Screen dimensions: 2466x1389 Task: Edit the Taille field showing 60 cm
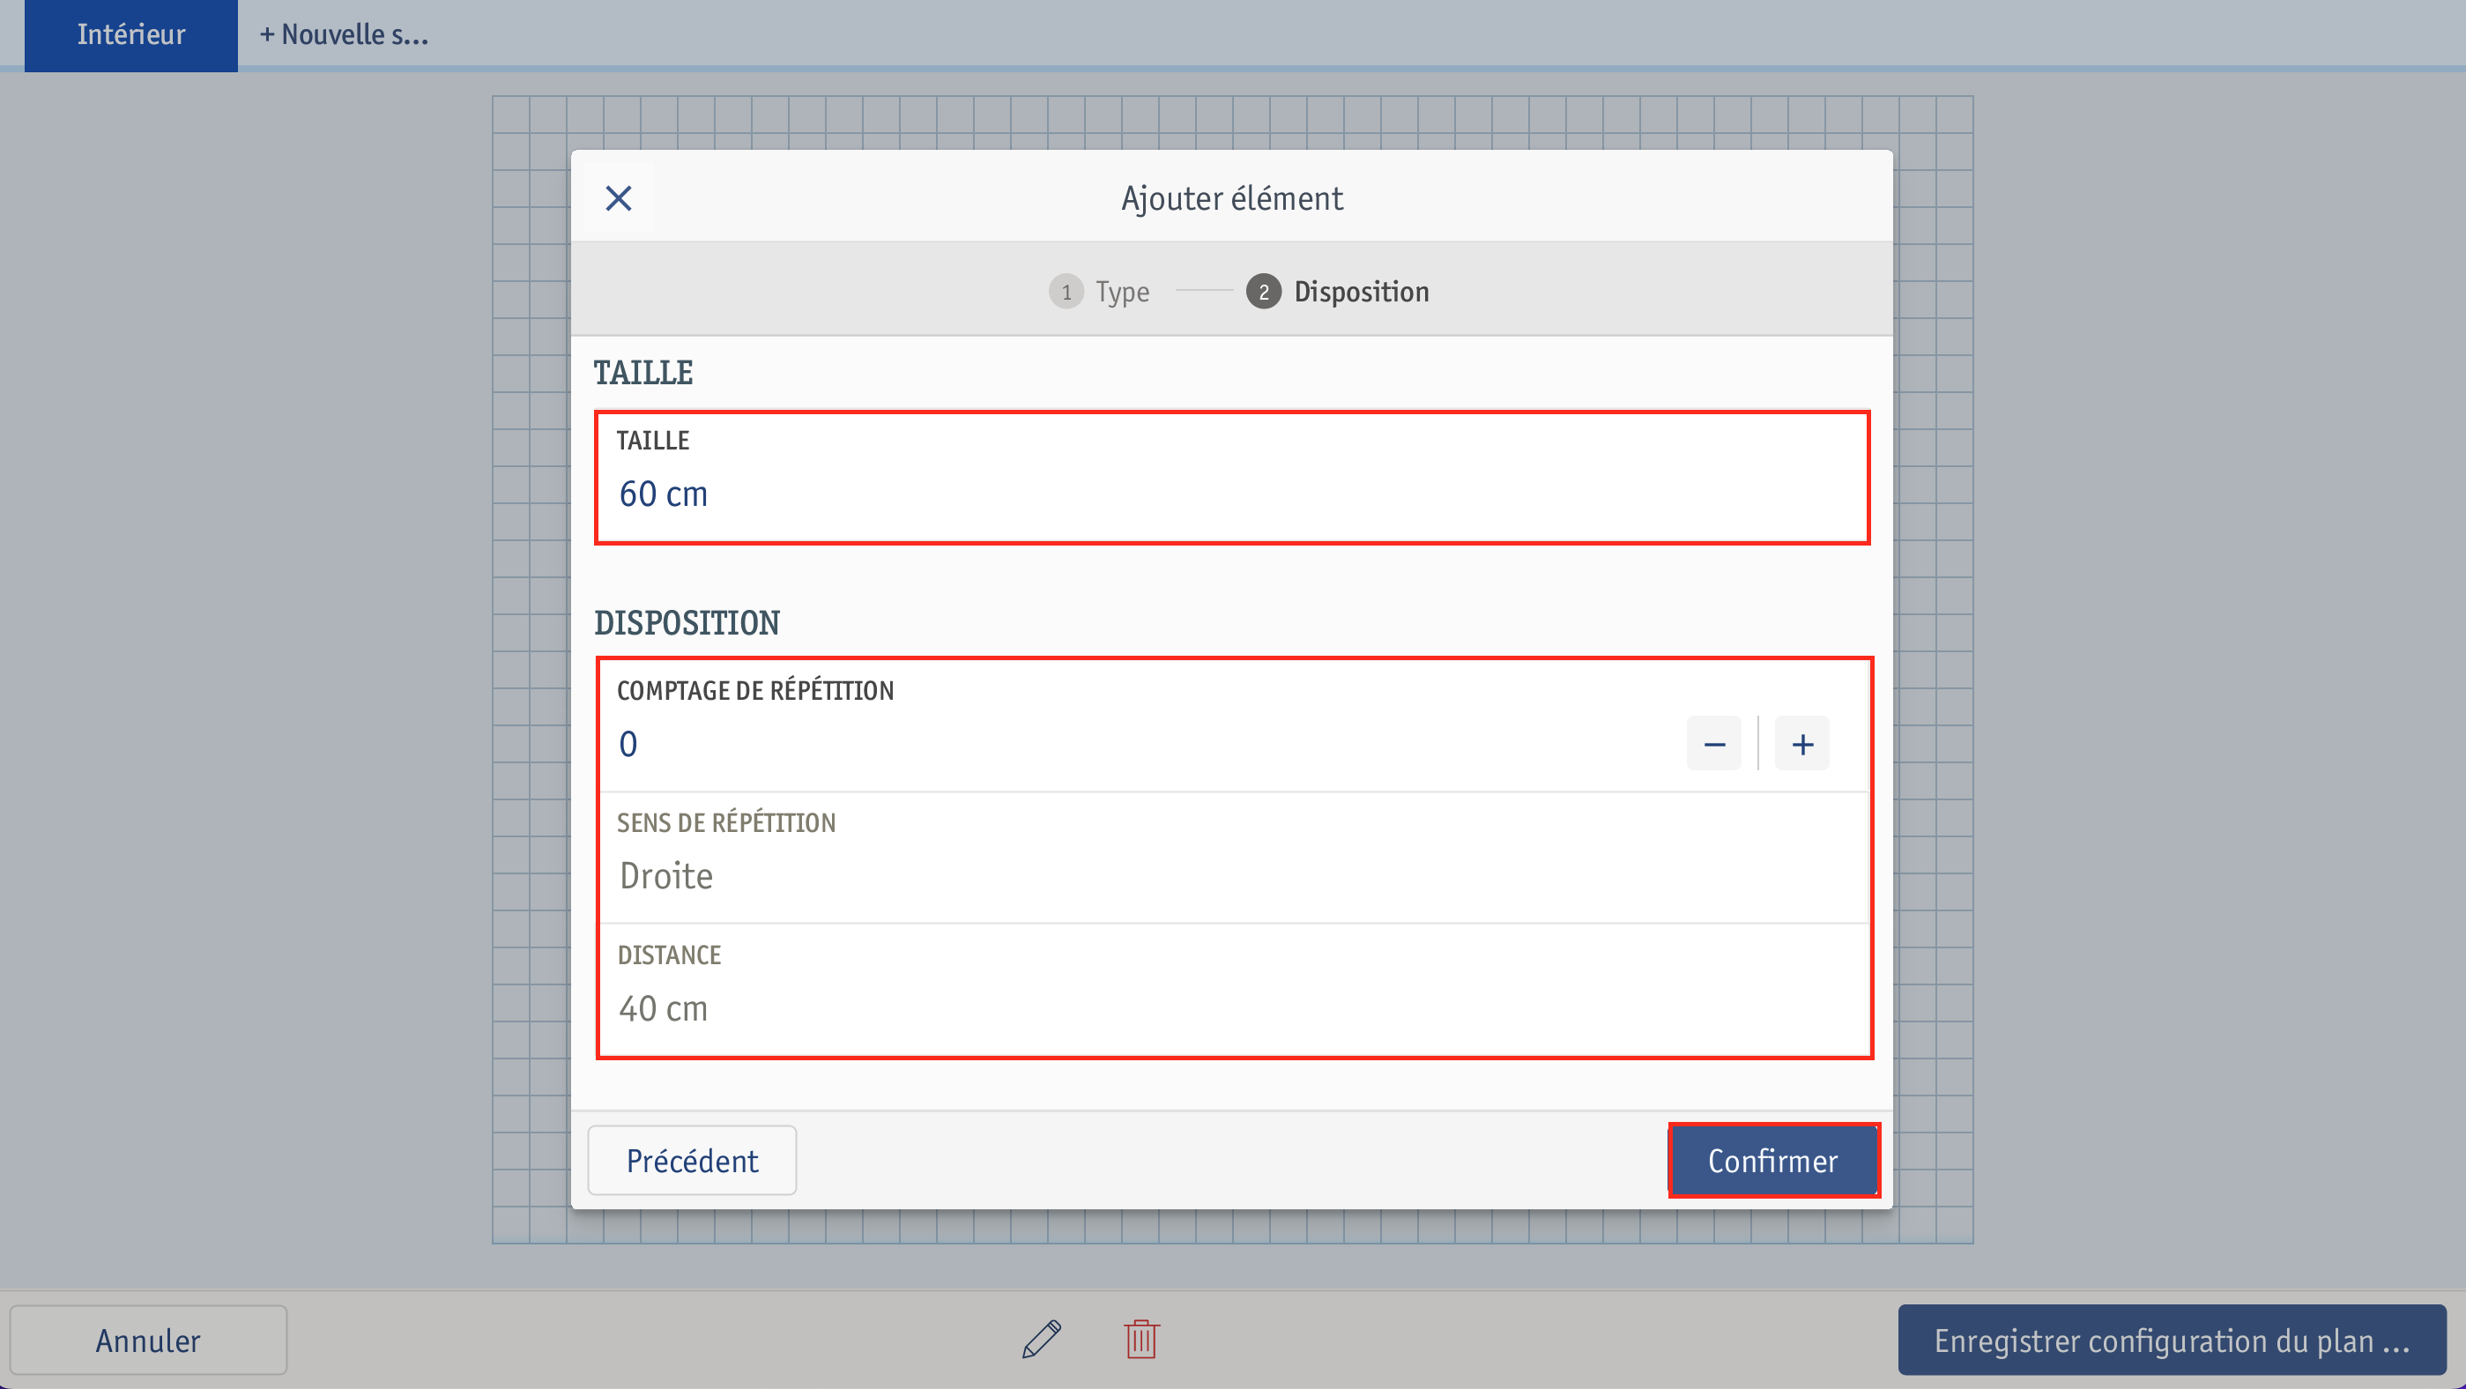click(x=1232, y=478)
